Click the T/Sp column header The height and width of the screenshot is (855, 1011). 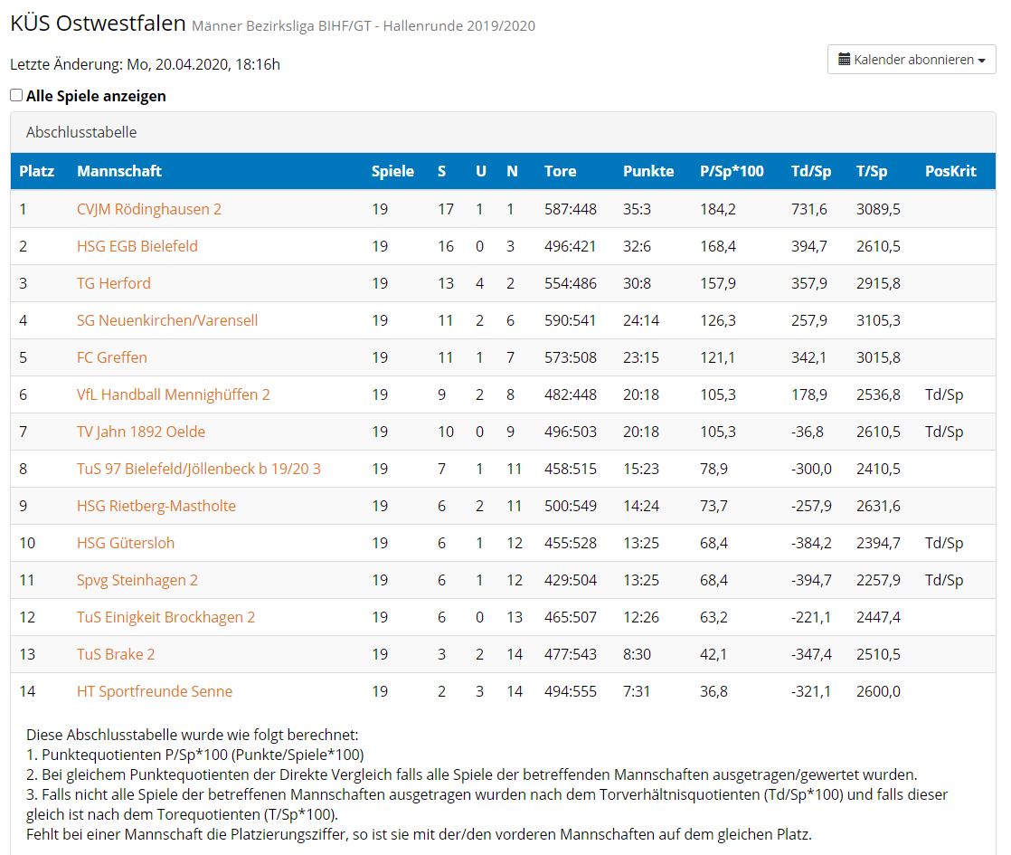tap(872, 171)
